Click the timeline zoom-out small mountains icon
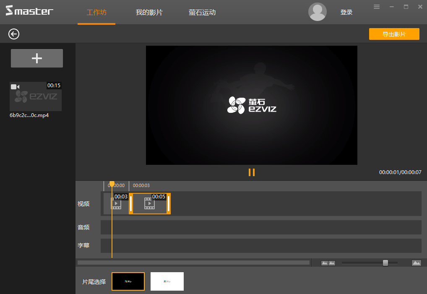The width and height of the screenshot is (427, 294). tap(328, 263)
